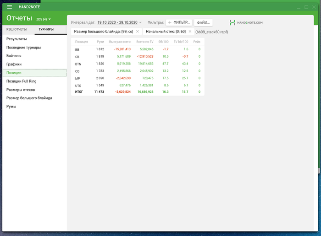Screen dimensions: 321x236
Task: Open the hamburger main menu
Action: click(x=10, y=7)
